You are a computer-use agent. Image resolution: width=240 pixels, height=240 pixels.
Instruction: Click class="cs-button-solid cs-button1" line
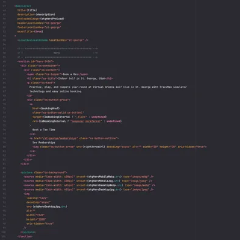[58, 113]
